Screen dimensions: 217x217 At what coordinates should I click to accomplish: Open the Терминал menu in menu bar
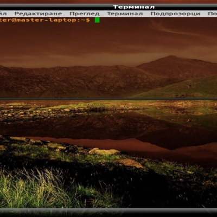point(125,14)
